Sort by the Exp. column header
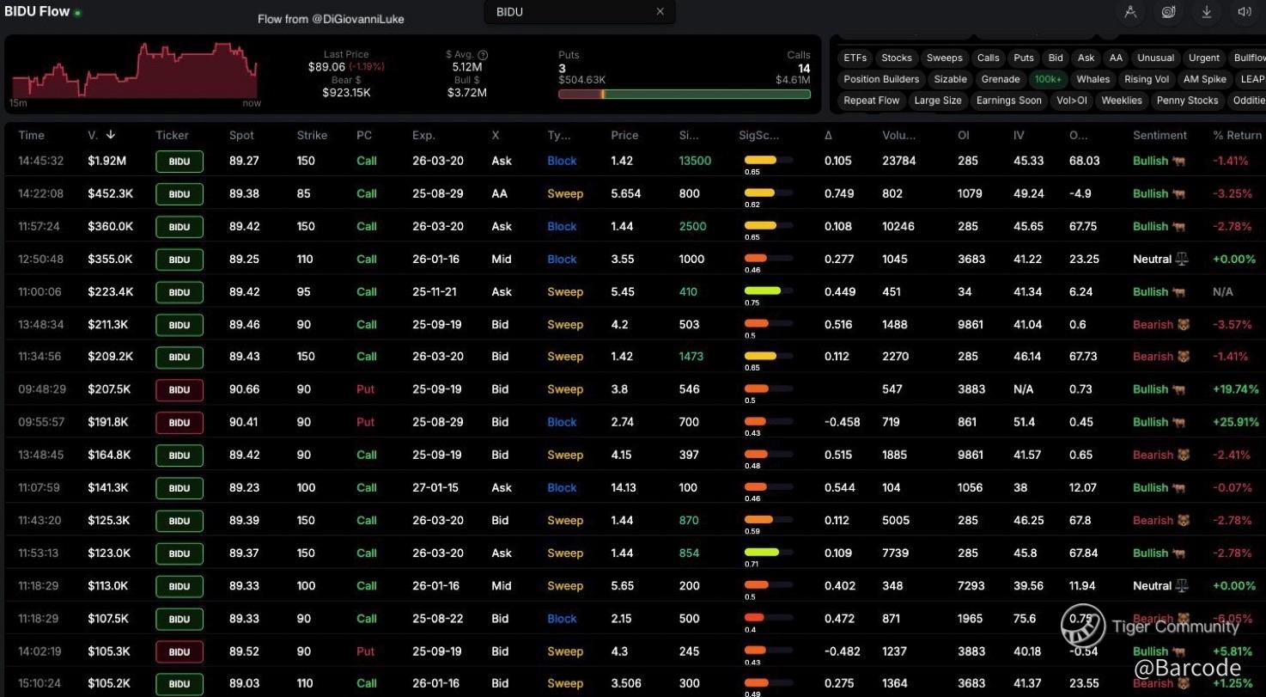1266x697 pixels. tap(423, 135)
